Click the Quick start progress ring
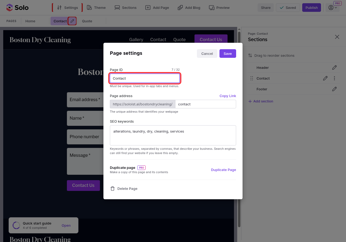The height and width of the screenshot is (242, 346). tap(16, 225)
